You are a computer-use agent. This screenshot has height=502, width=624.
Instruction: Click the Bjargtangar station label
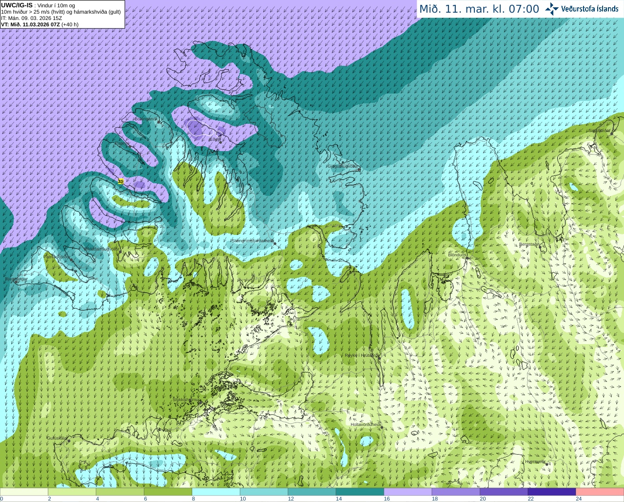(16, 279)
